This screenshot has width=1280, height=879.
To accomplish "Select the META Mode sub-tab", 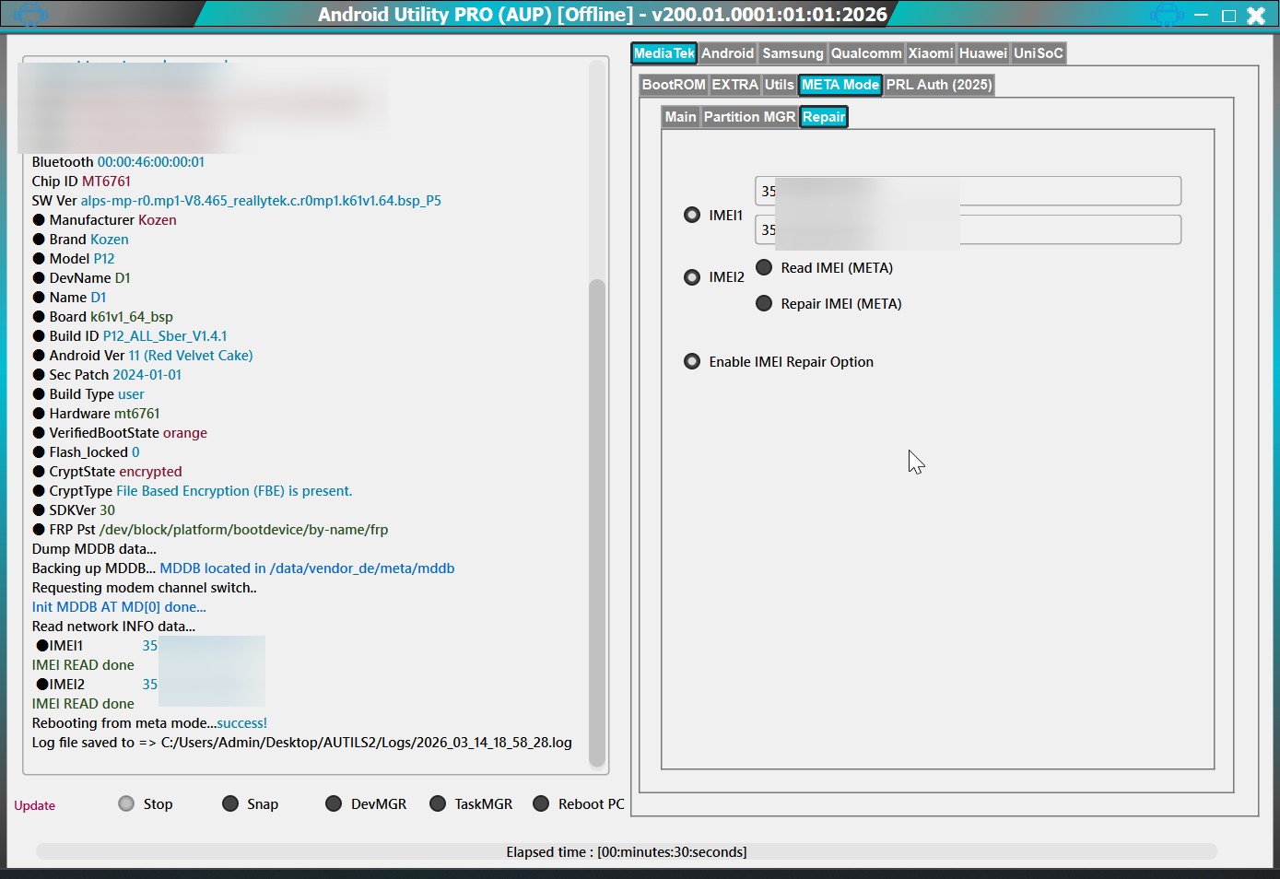I will [x=840, y=85].
